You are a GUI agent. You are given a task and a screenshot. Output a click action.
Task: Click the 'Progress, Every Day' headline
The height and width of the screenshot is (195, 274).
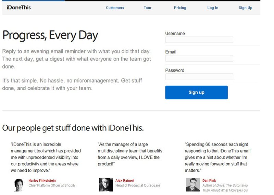pyautogui.click(x=50, y=36)
